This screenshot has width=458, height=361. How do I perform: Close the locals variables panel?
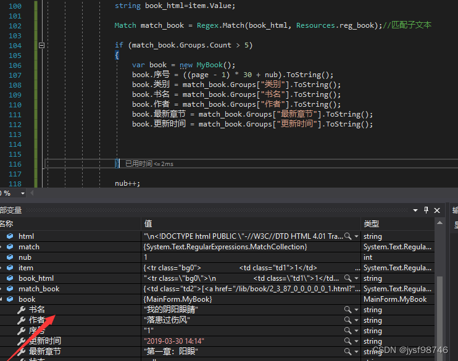[x=437, y=210]
